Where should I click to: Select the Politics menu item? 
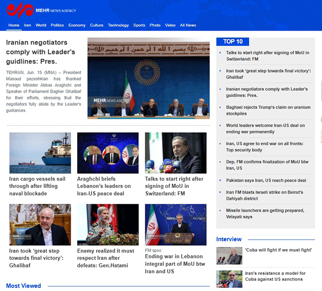57,25
